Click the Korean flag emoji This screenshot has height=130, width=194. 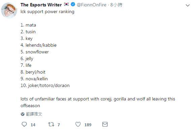pos(67,4)
